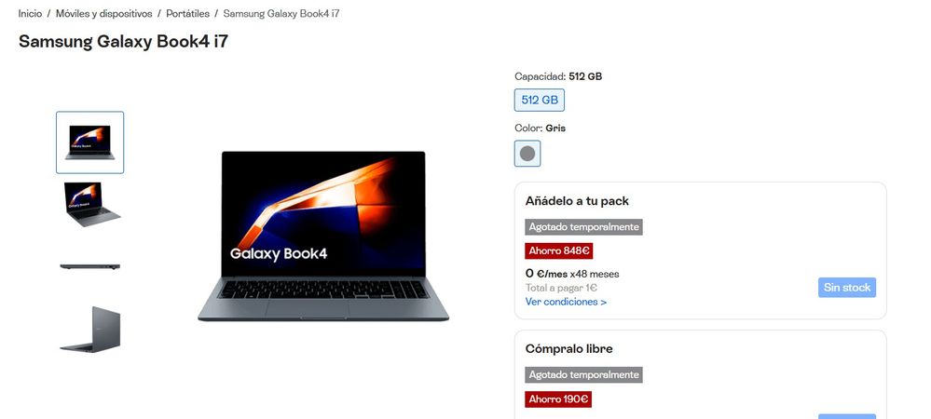
Task: Go to Inicio breadcrumb link
Action: [x=30, y=13]
